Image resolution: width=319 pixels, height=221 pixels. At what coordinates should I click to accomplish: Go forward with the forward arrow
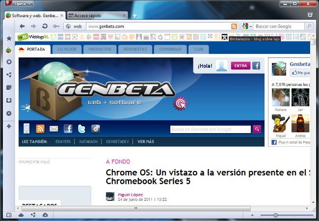point(33,26)
